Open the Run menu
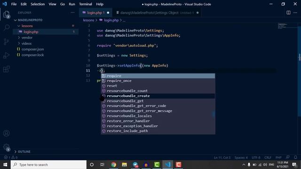 tap(72, 4)
